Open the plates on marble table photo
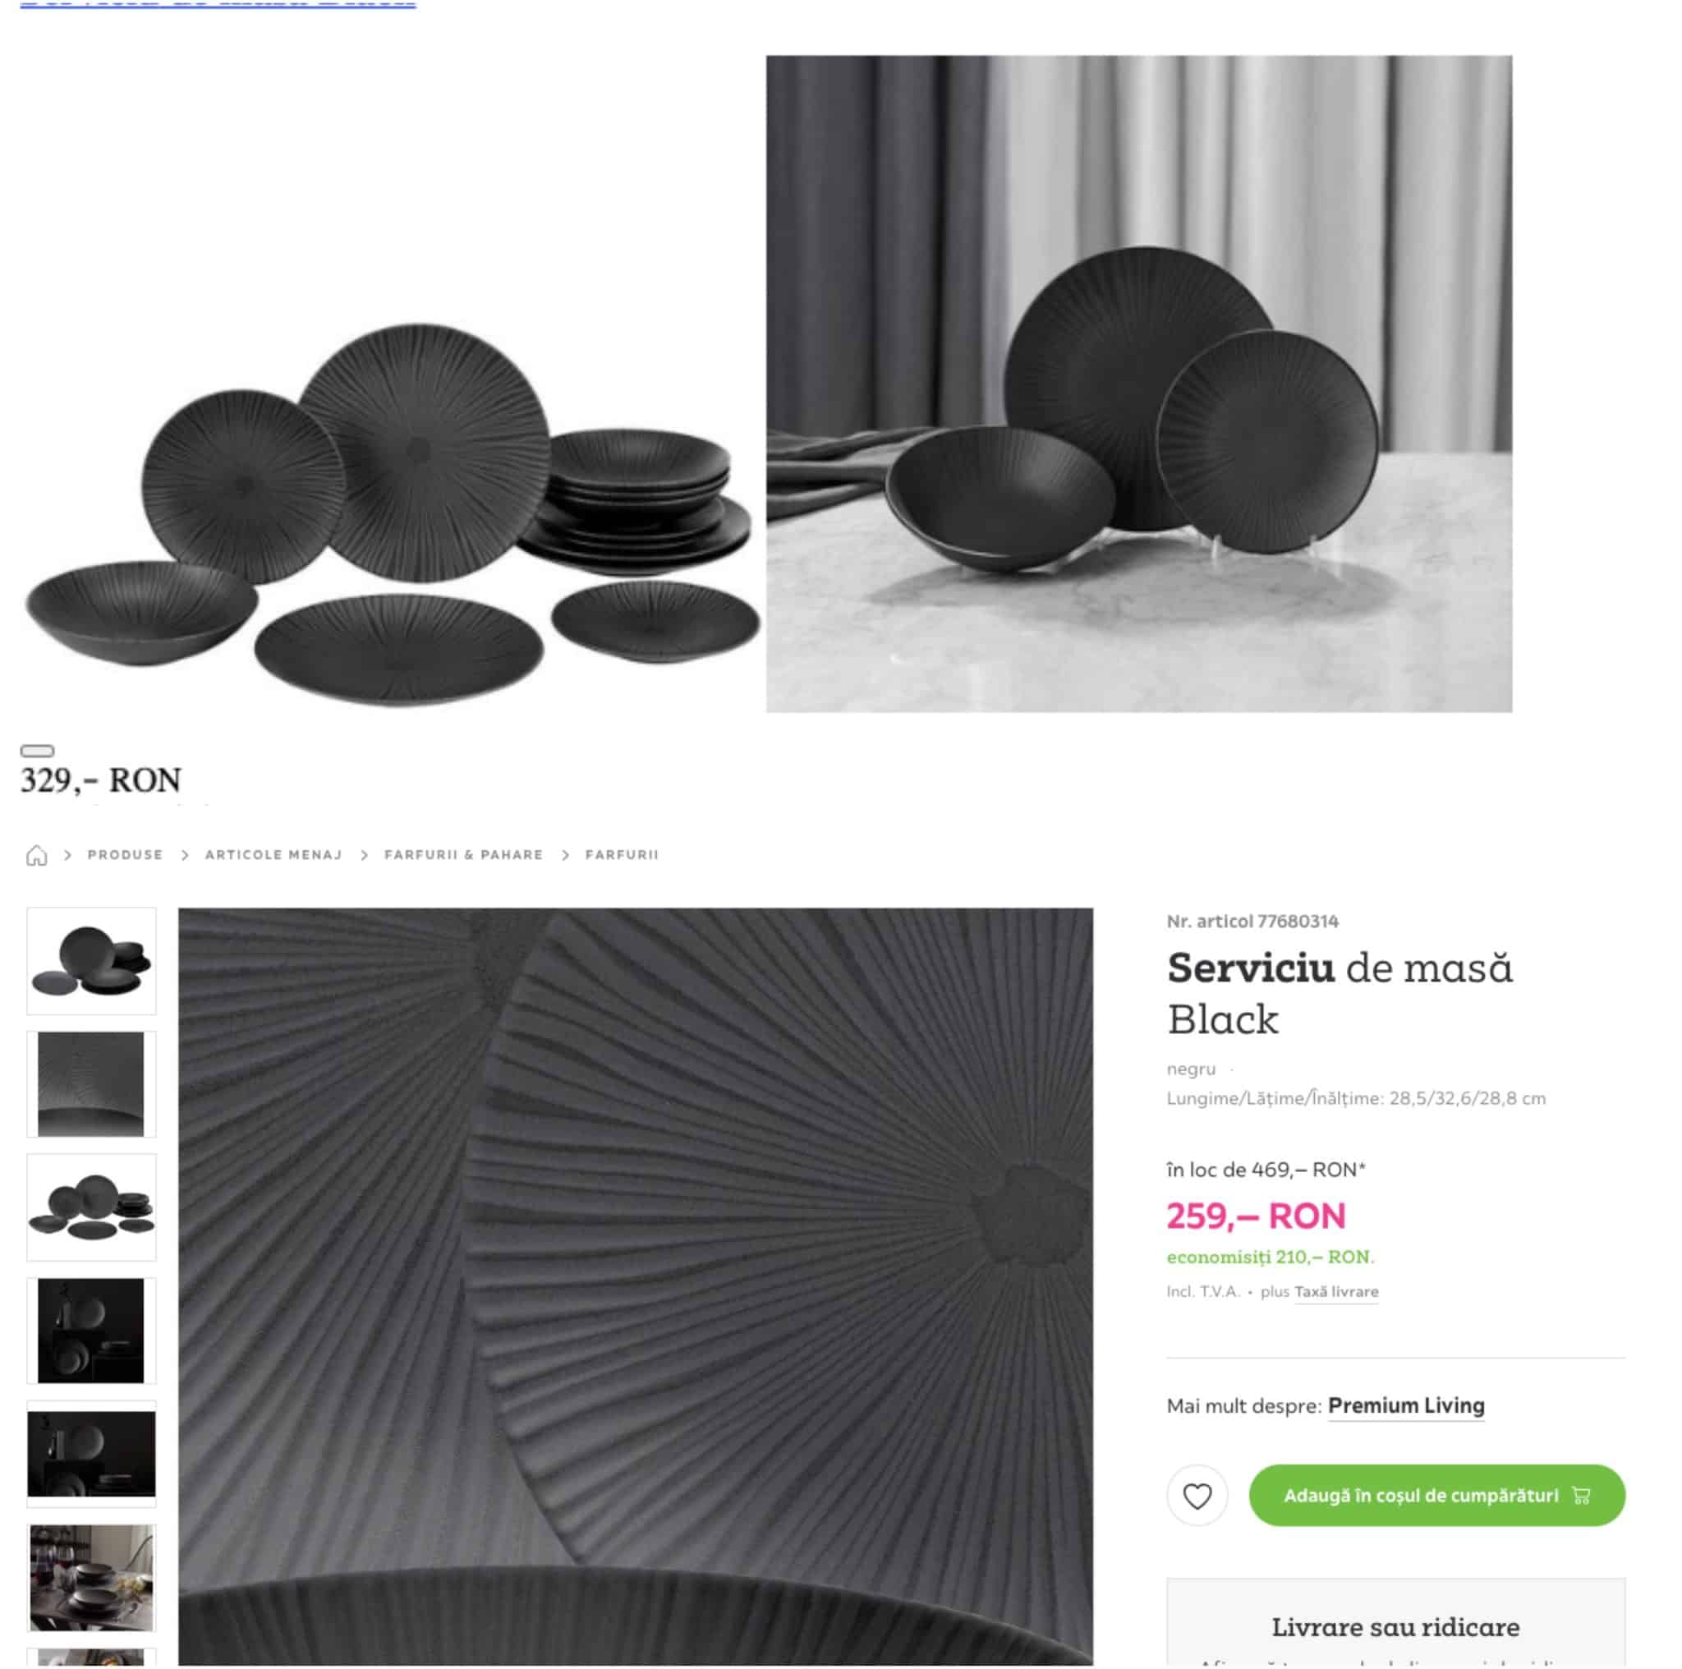This screenshot has width=1682, height=1669. (x=1139, y=384)
